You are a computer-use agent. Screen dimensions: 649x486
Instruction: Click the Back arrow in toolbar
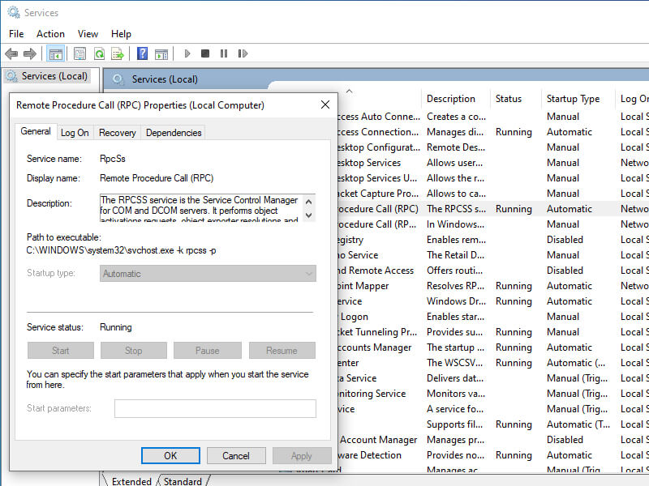11,53
